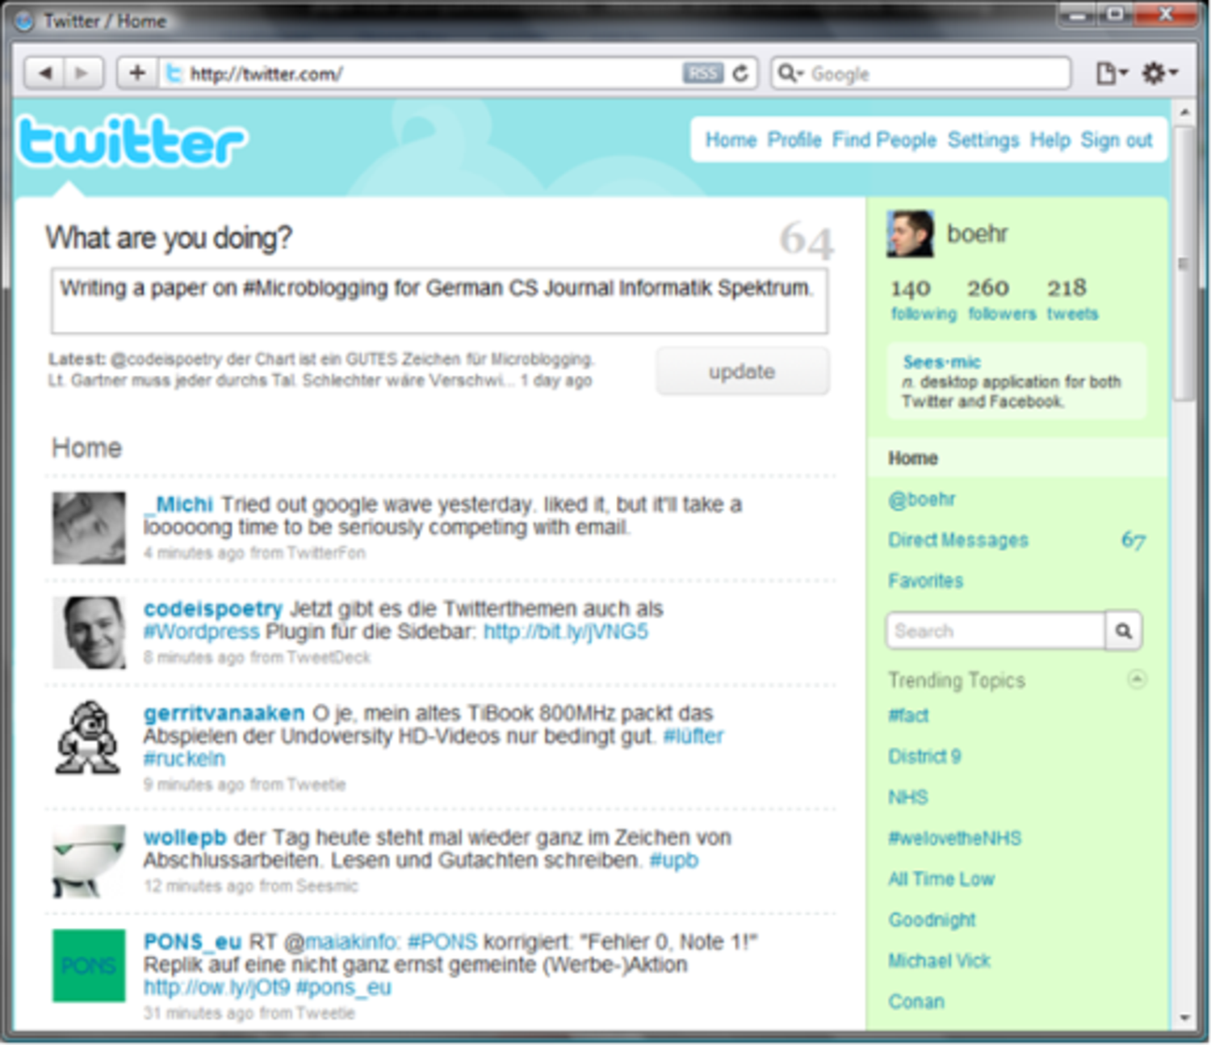
Task: Click the vertical scrollbar thumb
Action: pyautogui.click(x=1184, y=263)
